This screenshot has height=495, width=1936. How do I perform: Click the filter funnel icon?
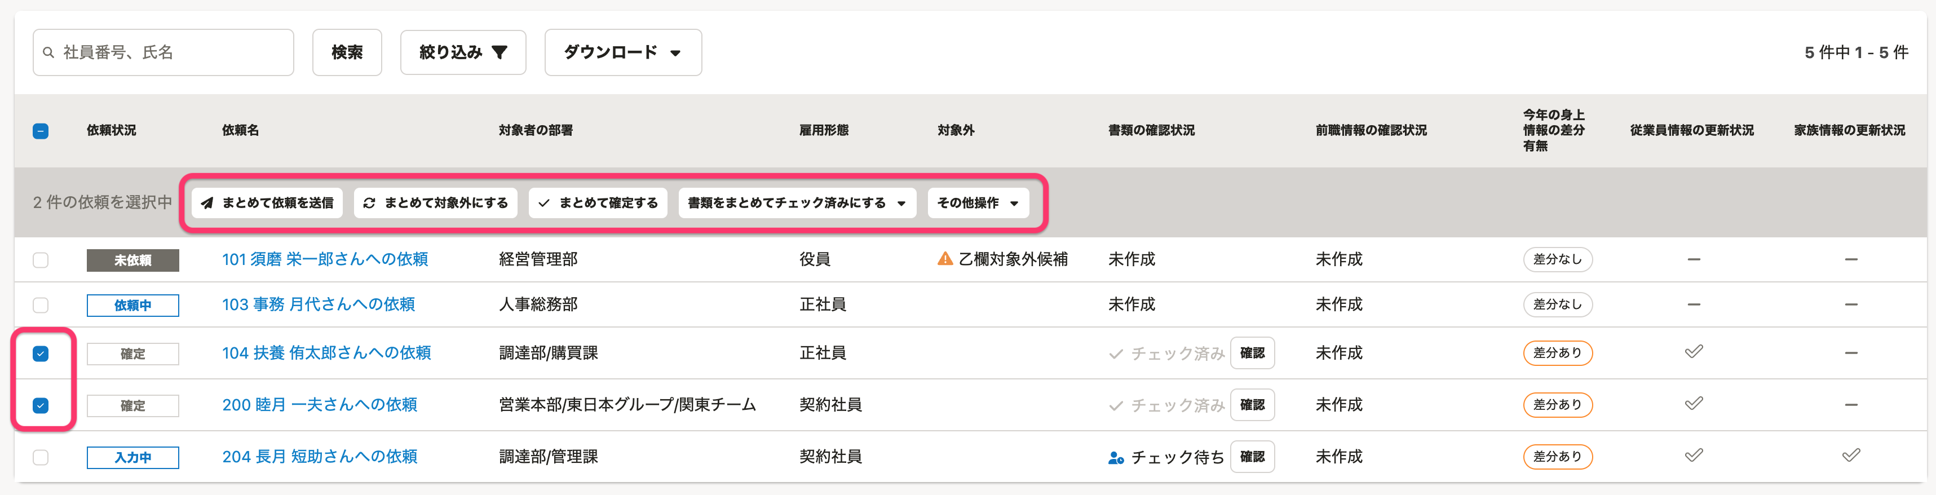pos(500,52)
